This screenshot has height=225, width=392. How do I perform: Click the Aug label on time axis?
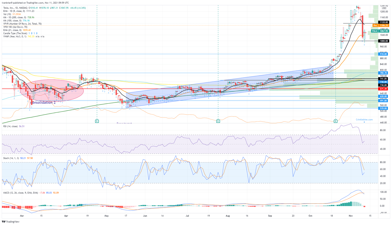click(228, 216)
